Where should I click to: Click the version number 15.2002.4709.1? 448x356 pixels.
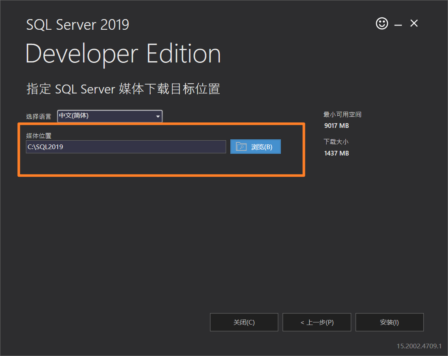pos(419,346)
